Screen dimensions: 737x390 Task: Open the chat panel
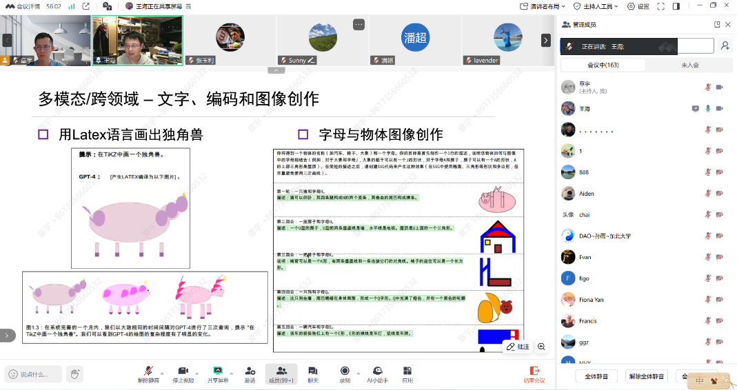point(313,371)
